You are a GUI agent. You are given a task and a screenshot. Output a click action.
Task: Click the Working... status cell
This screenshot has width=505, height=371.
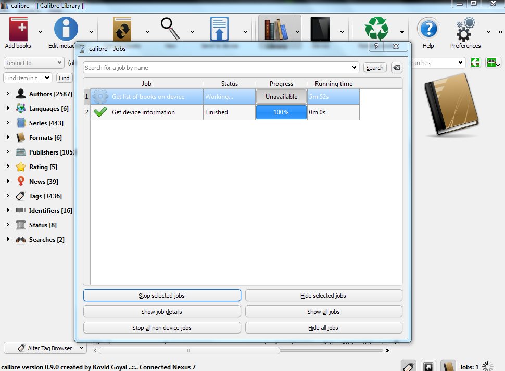click(229, 97)
